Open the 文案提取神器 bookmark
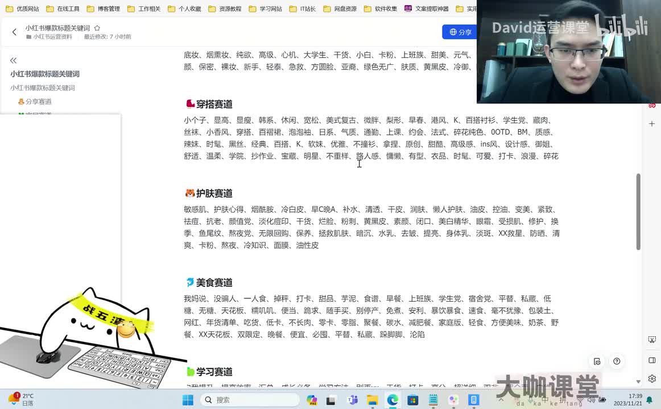The width and height of the screenshot is (661, 409). [427, 9]
